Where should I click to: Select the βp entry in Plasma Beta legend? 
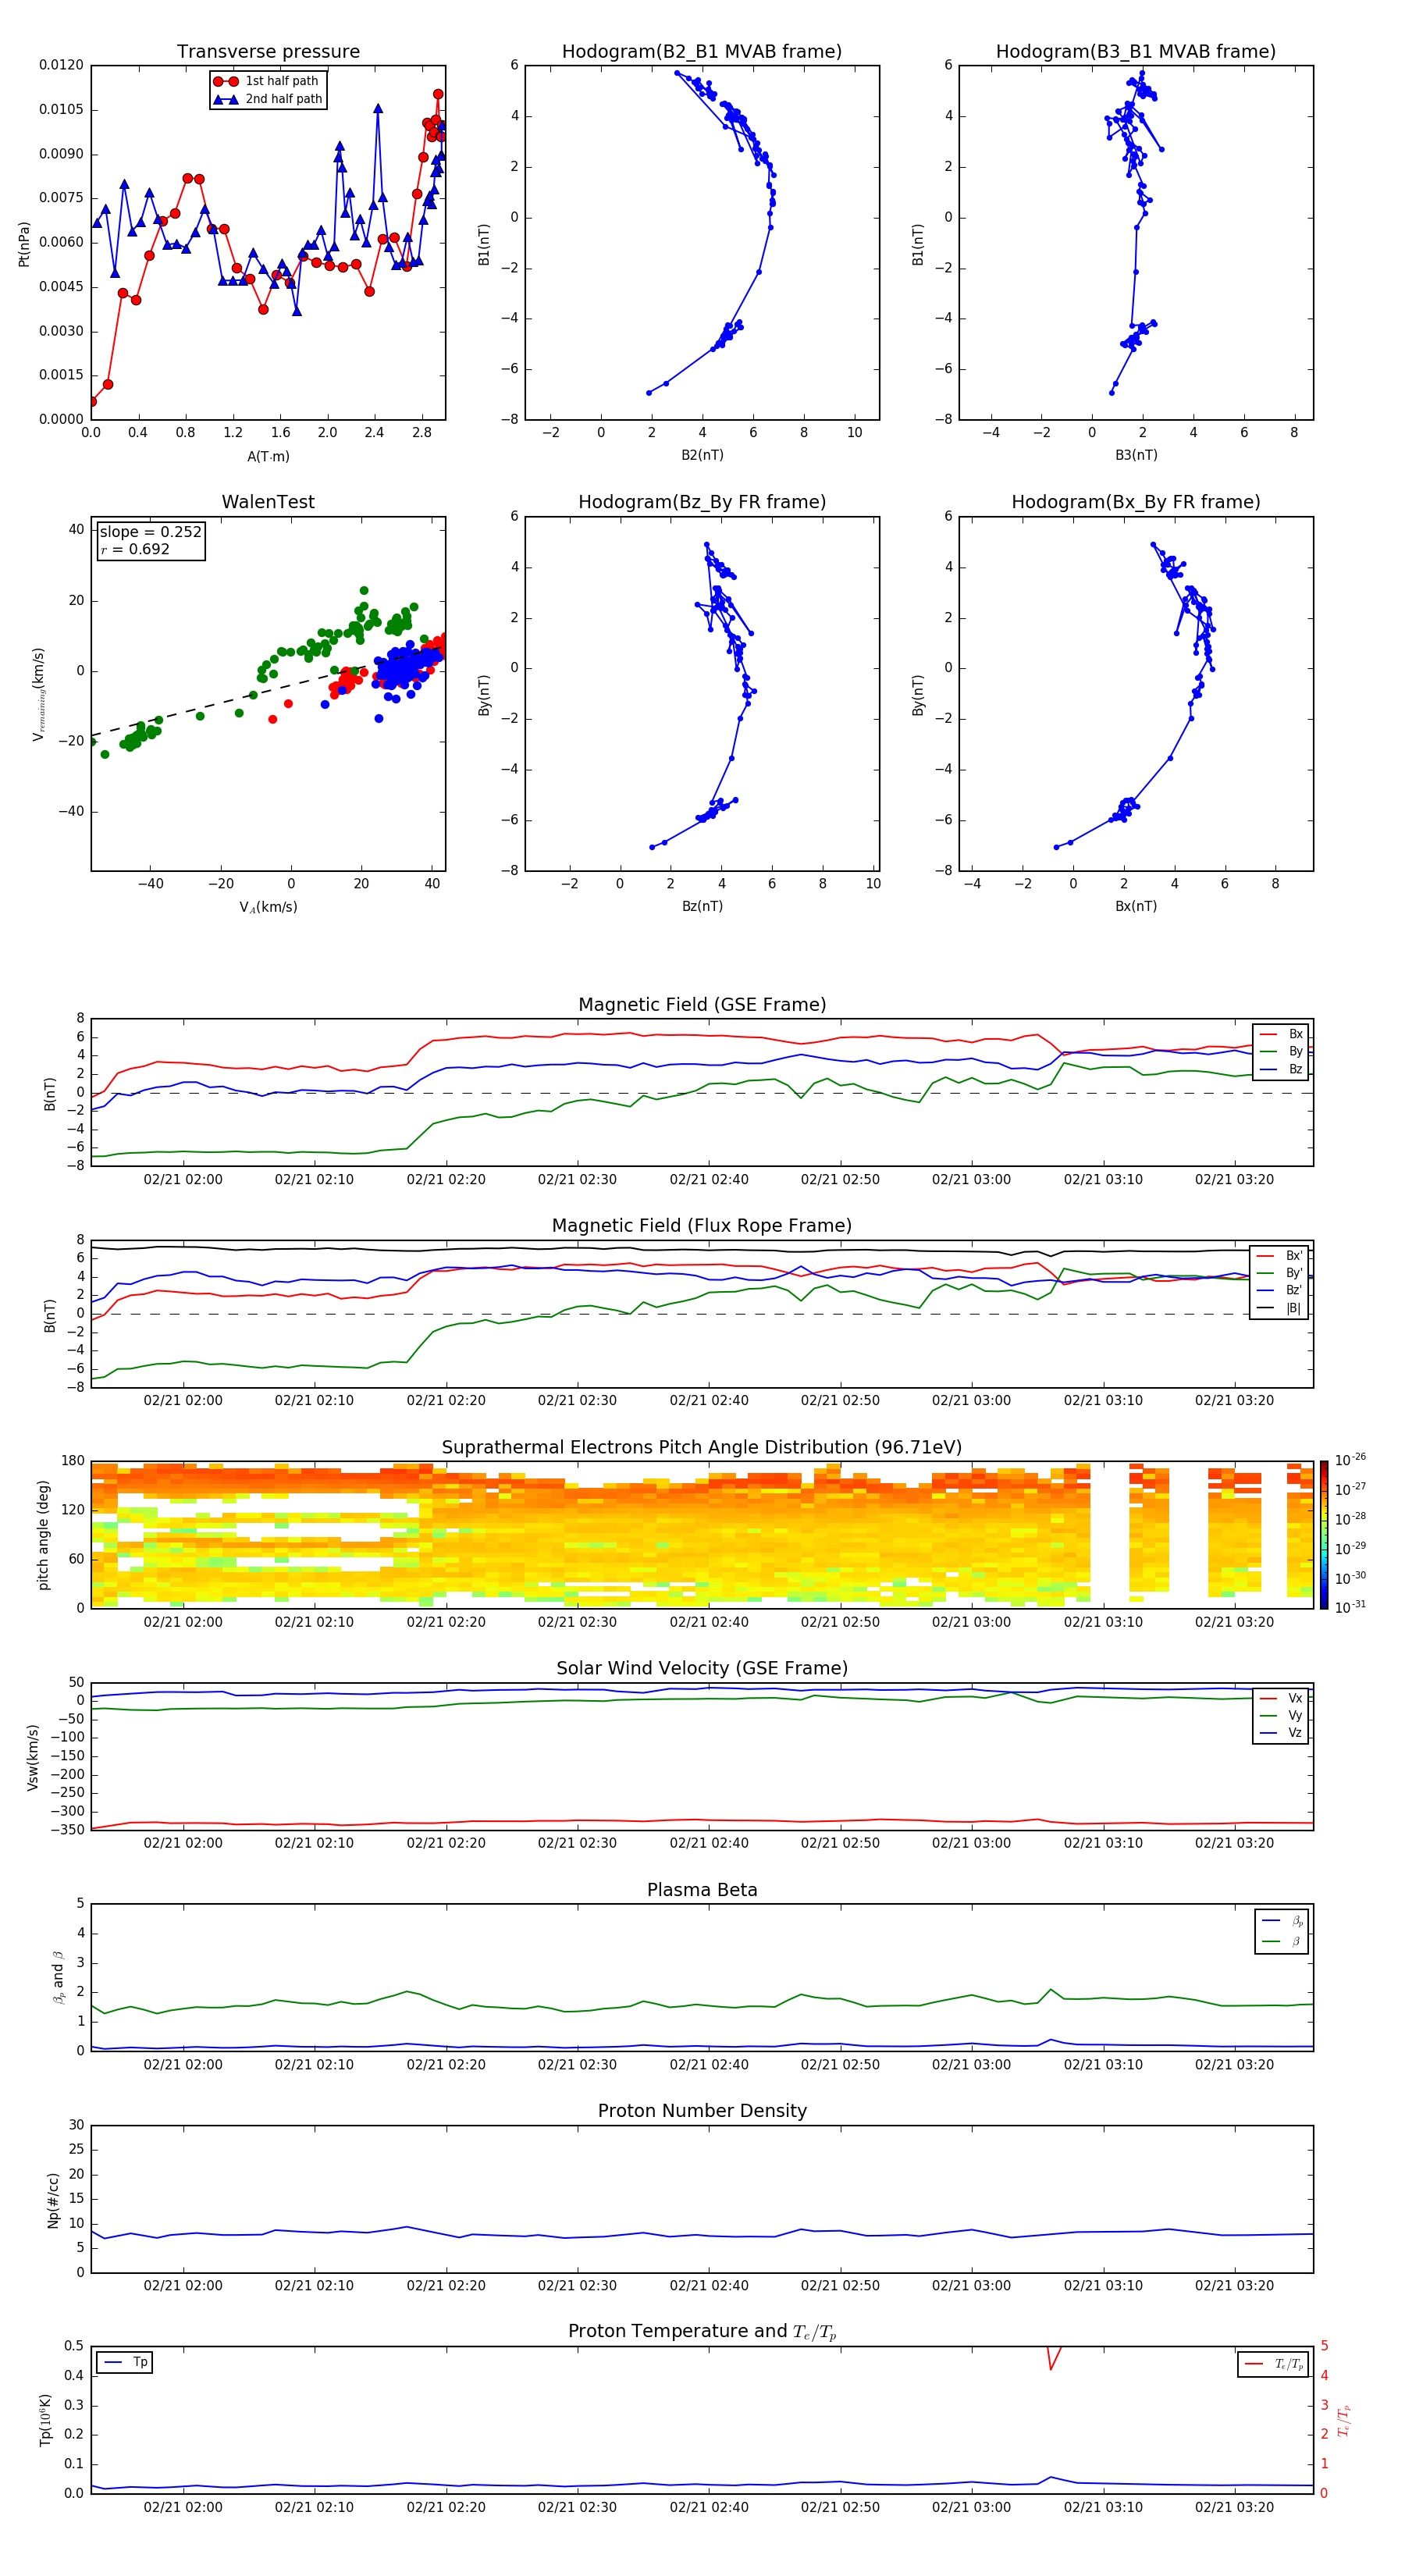coord(1283,1921)
